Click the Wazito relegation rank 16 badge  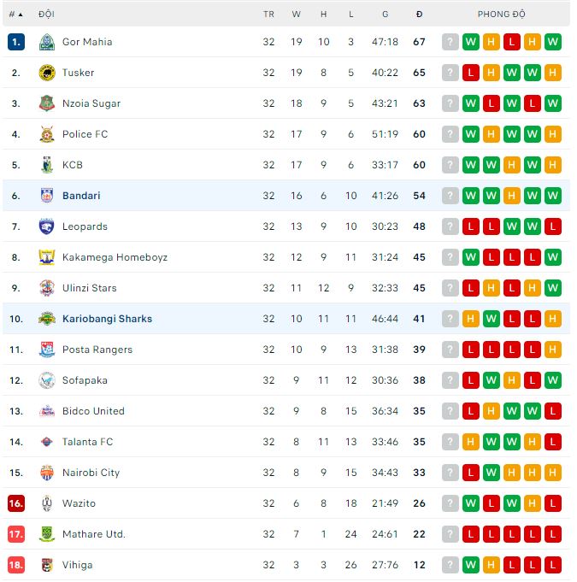(x=16, y=503)
